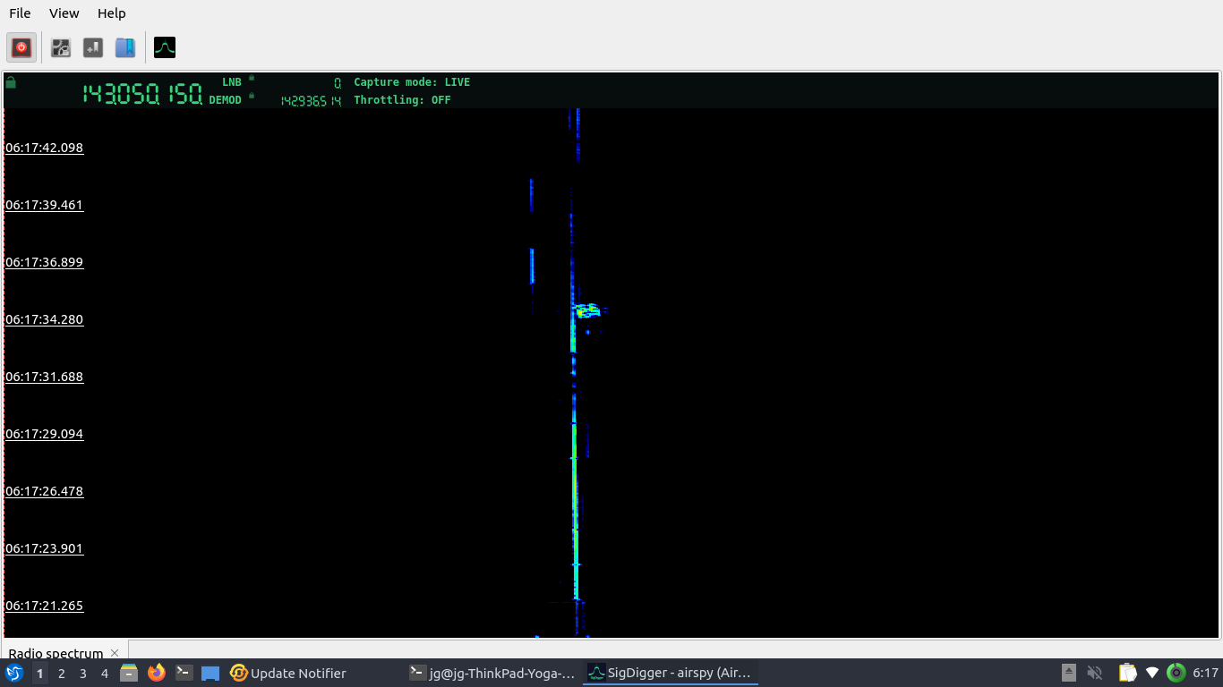1223x687 pixels.
Task: Click the Throttling: OFF status text
Action: point(402,100)
